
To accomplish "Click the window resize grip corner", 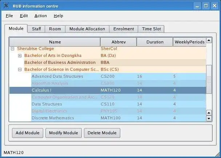I will [217, 155].
